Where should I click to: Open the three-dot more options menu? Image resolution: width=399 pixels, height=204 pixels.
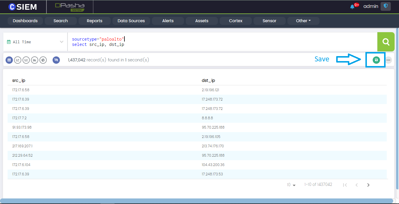[388, 60]
